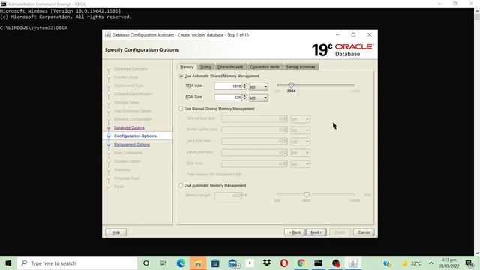Select Use Automatic Shared Memory Management
Viewport: 480px width, 270px height.
(x=181, y=76)
